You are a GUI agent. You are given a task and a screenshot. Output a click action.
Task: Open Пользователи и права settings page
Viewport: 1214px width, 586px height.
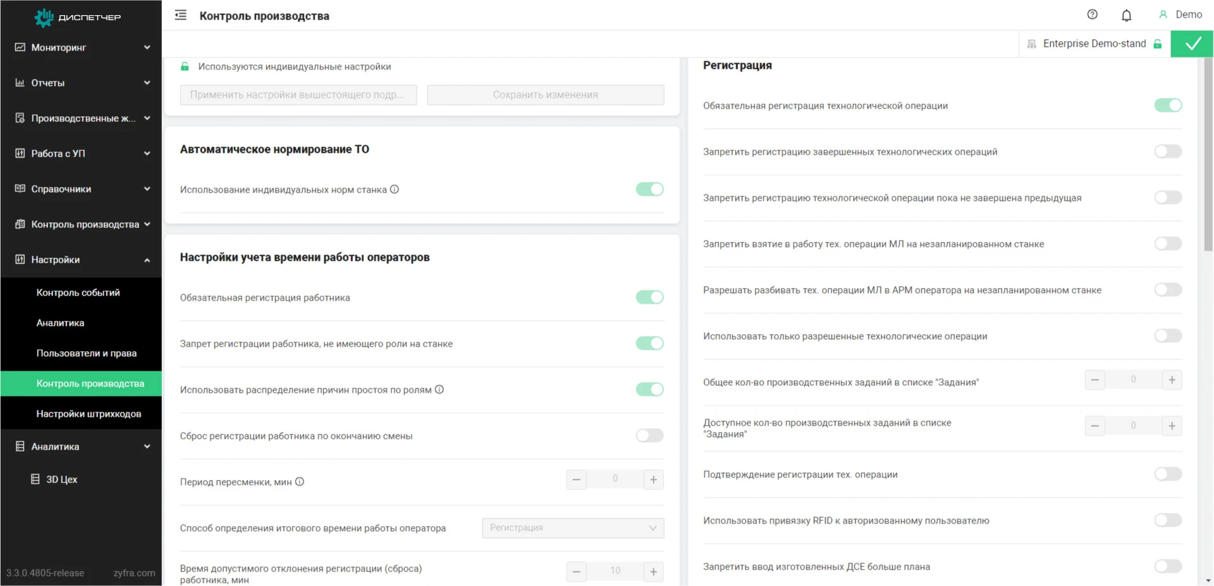[x=87, y=353]
